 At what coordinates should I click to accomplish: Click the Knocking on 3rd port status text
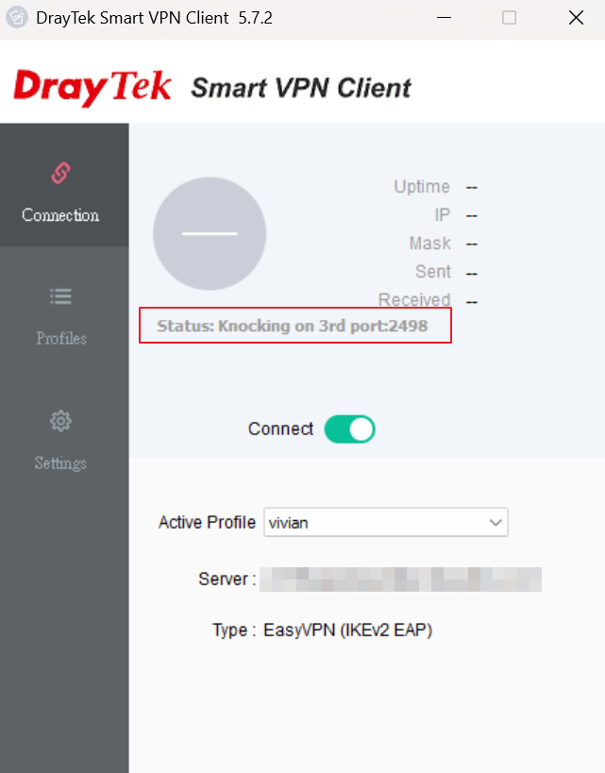293,326
